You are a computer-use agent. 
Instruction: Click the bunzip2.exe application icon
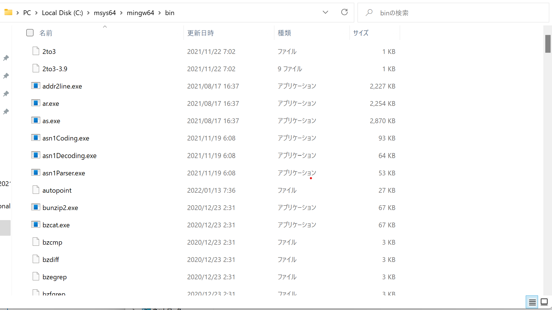click(x=35, y=207)
